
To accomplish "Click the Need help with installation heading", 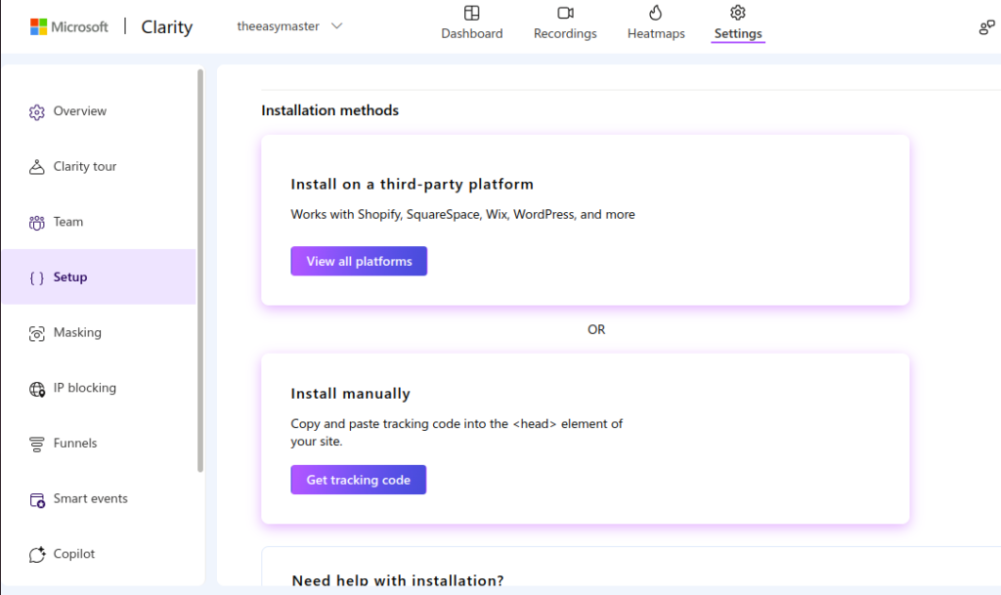I will 398,579.
